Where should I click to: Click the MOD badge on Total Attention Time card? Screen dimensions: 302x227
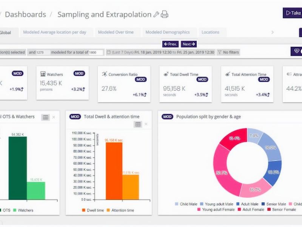click(x=264, y=79)
